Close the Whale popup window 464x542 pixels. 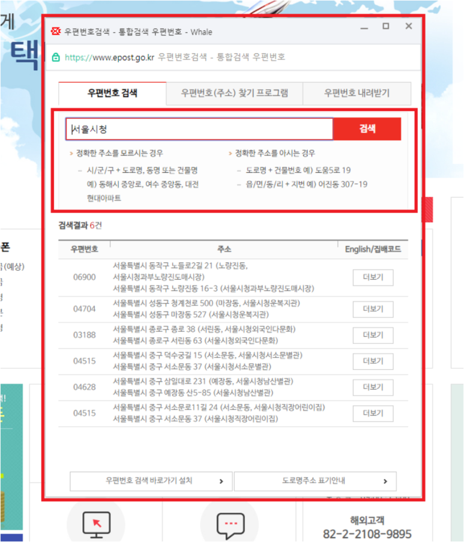click(409, 26)
